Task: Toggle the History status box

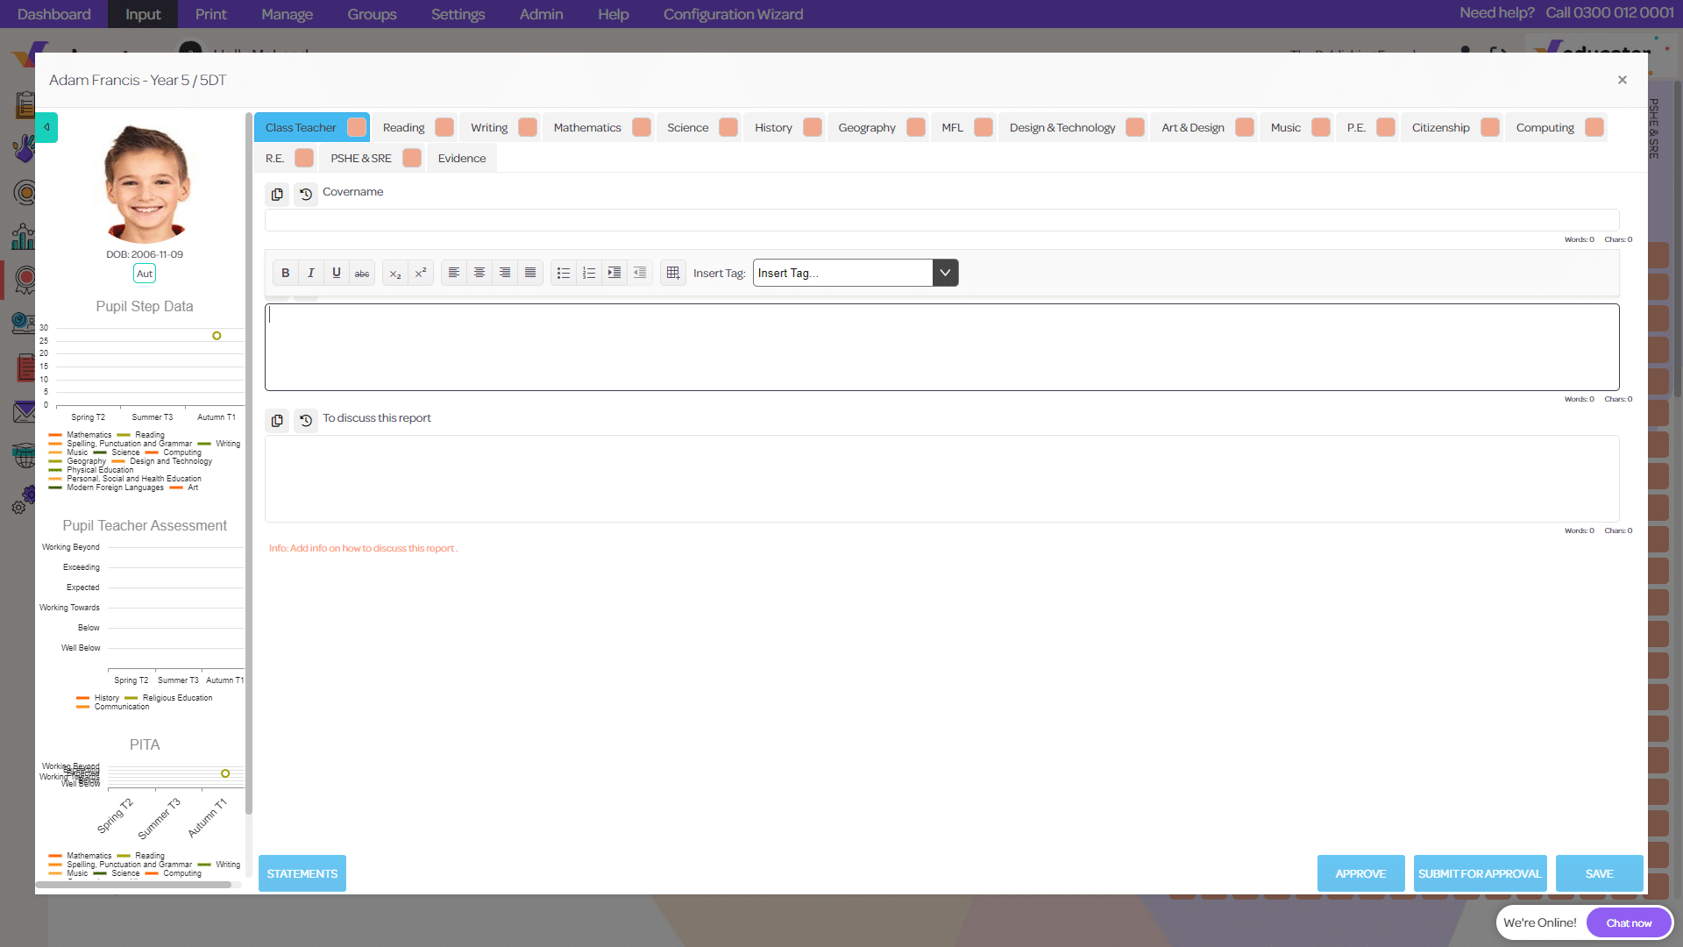Action: pos(813,127)
